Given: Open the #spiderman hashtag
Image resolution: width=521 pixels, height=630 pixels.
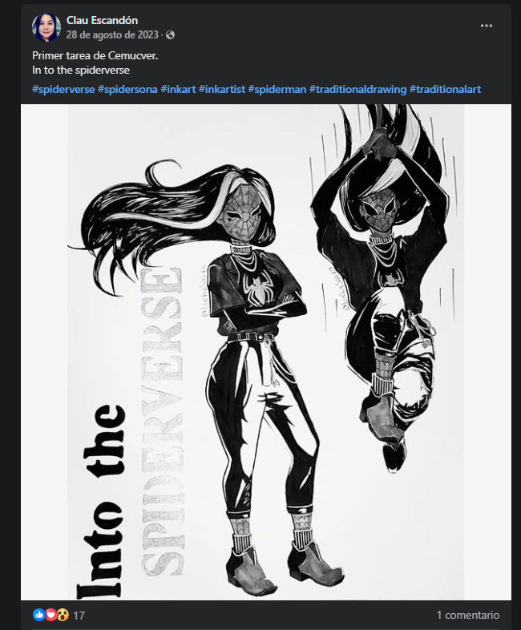Looking at the screenshot, I should coord(277,89).
